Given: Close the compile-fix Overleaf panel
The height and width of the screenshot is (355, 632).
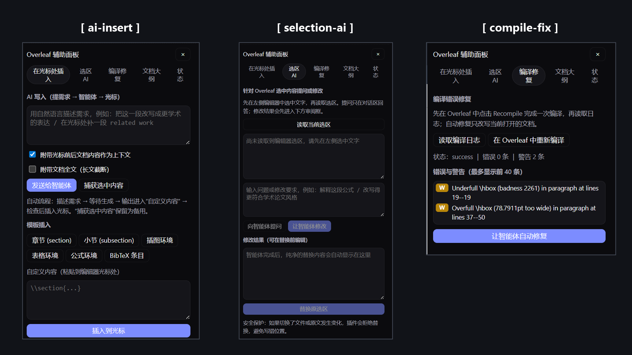Looking at the screenshot, I should (x=598, y=55).
